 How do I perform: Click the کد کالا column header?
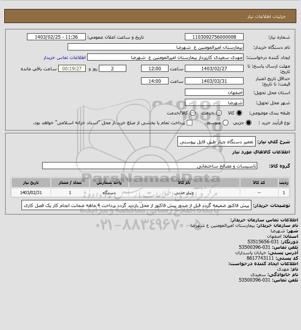tap(259, 183)
